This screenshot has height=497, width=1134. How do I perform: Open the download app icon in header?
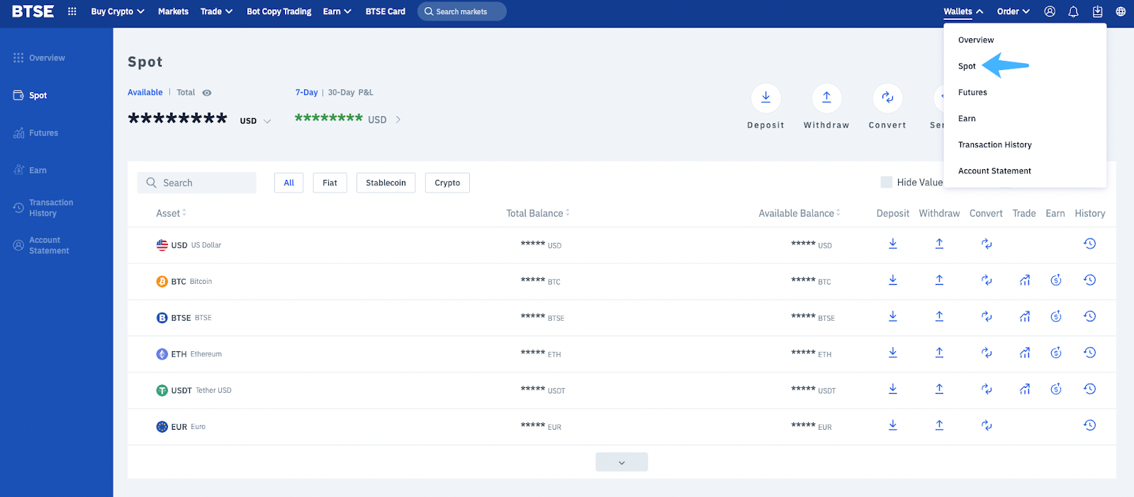(x=1097, y=11)
